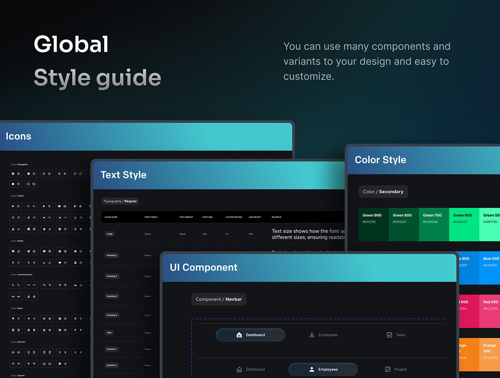Viewport: 500px width, 378px height.
Task: Click the Text Style panel title
Action: pyautogui.click(x=123, y=175)
